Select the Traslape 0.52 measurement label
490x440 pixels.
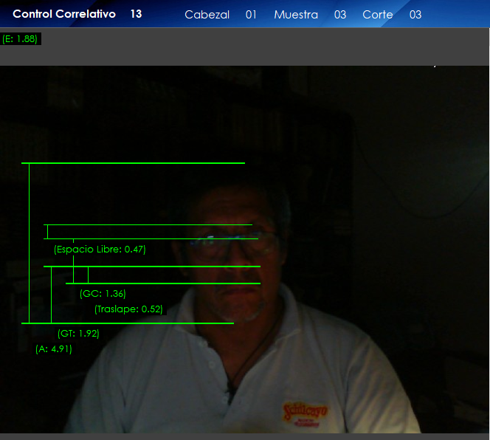[x=128, y=309]
